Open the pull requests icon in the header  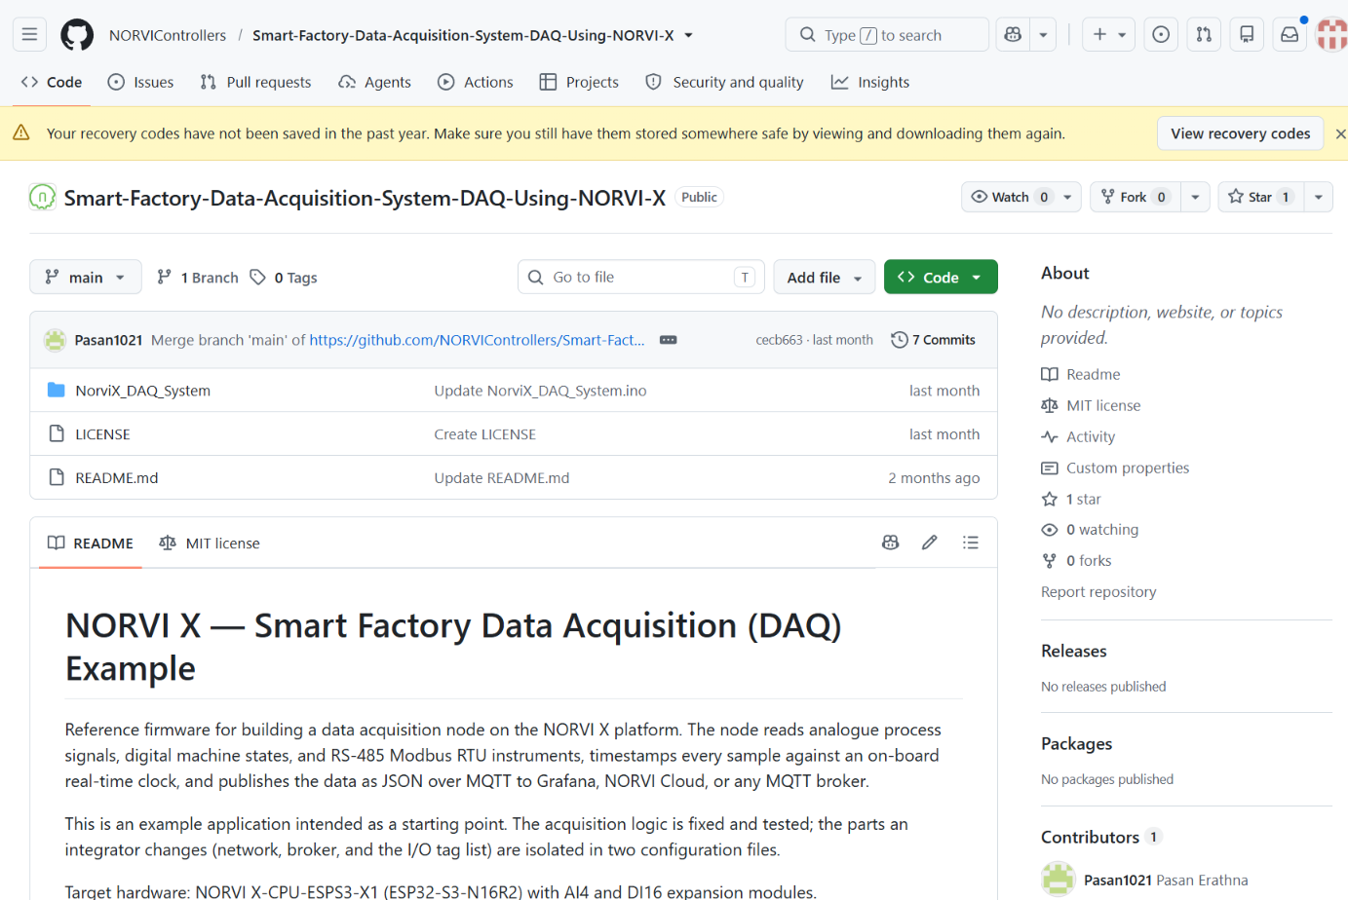click(x=1204, y=35)
